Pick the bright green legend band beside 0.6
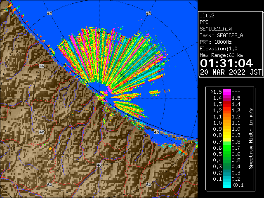 tap(227, 148)
